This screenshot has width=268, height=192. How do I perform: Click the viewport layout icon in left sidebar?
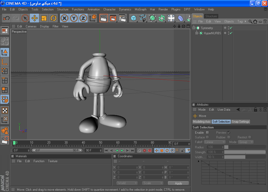click(x=5, y=31)
